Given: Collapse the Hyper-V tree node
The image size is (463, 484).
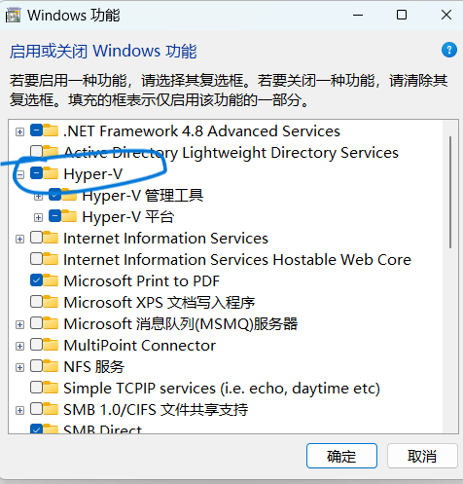Looking at the screenshot, I should (20, 175).
